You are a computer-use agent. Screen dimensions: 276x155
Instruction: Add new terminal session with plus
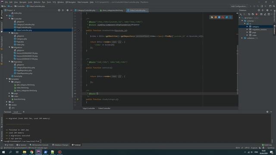click(x=24, y=112)
